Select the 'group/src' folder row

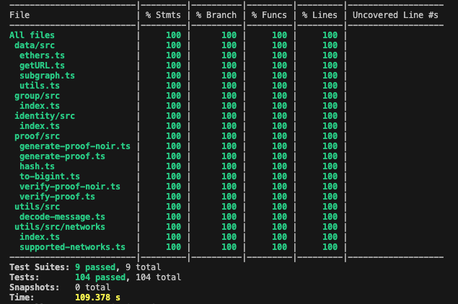[x=37, y=96]
